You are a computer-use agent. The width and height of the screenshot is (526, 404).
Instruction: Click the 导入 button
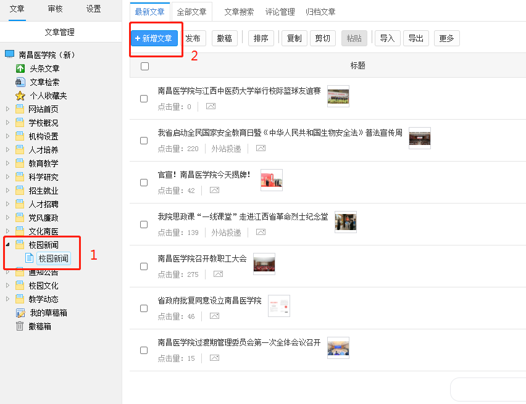tap(387, 38)
